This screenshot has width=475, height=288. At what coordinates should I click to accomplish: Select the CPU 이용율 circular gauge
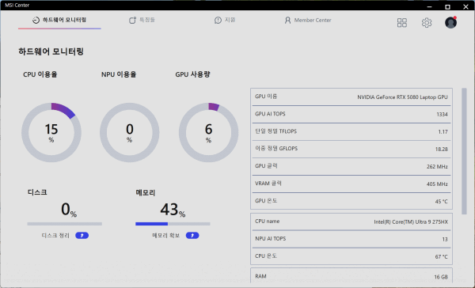(x=51, y=132)
